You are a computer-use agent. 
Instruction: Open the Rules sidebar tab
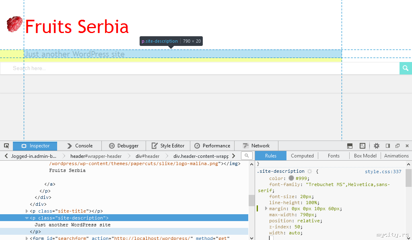271,155
